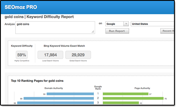Open the Google search engine dropdown arrow
The image size is (176, 107).
click(126, 24)
